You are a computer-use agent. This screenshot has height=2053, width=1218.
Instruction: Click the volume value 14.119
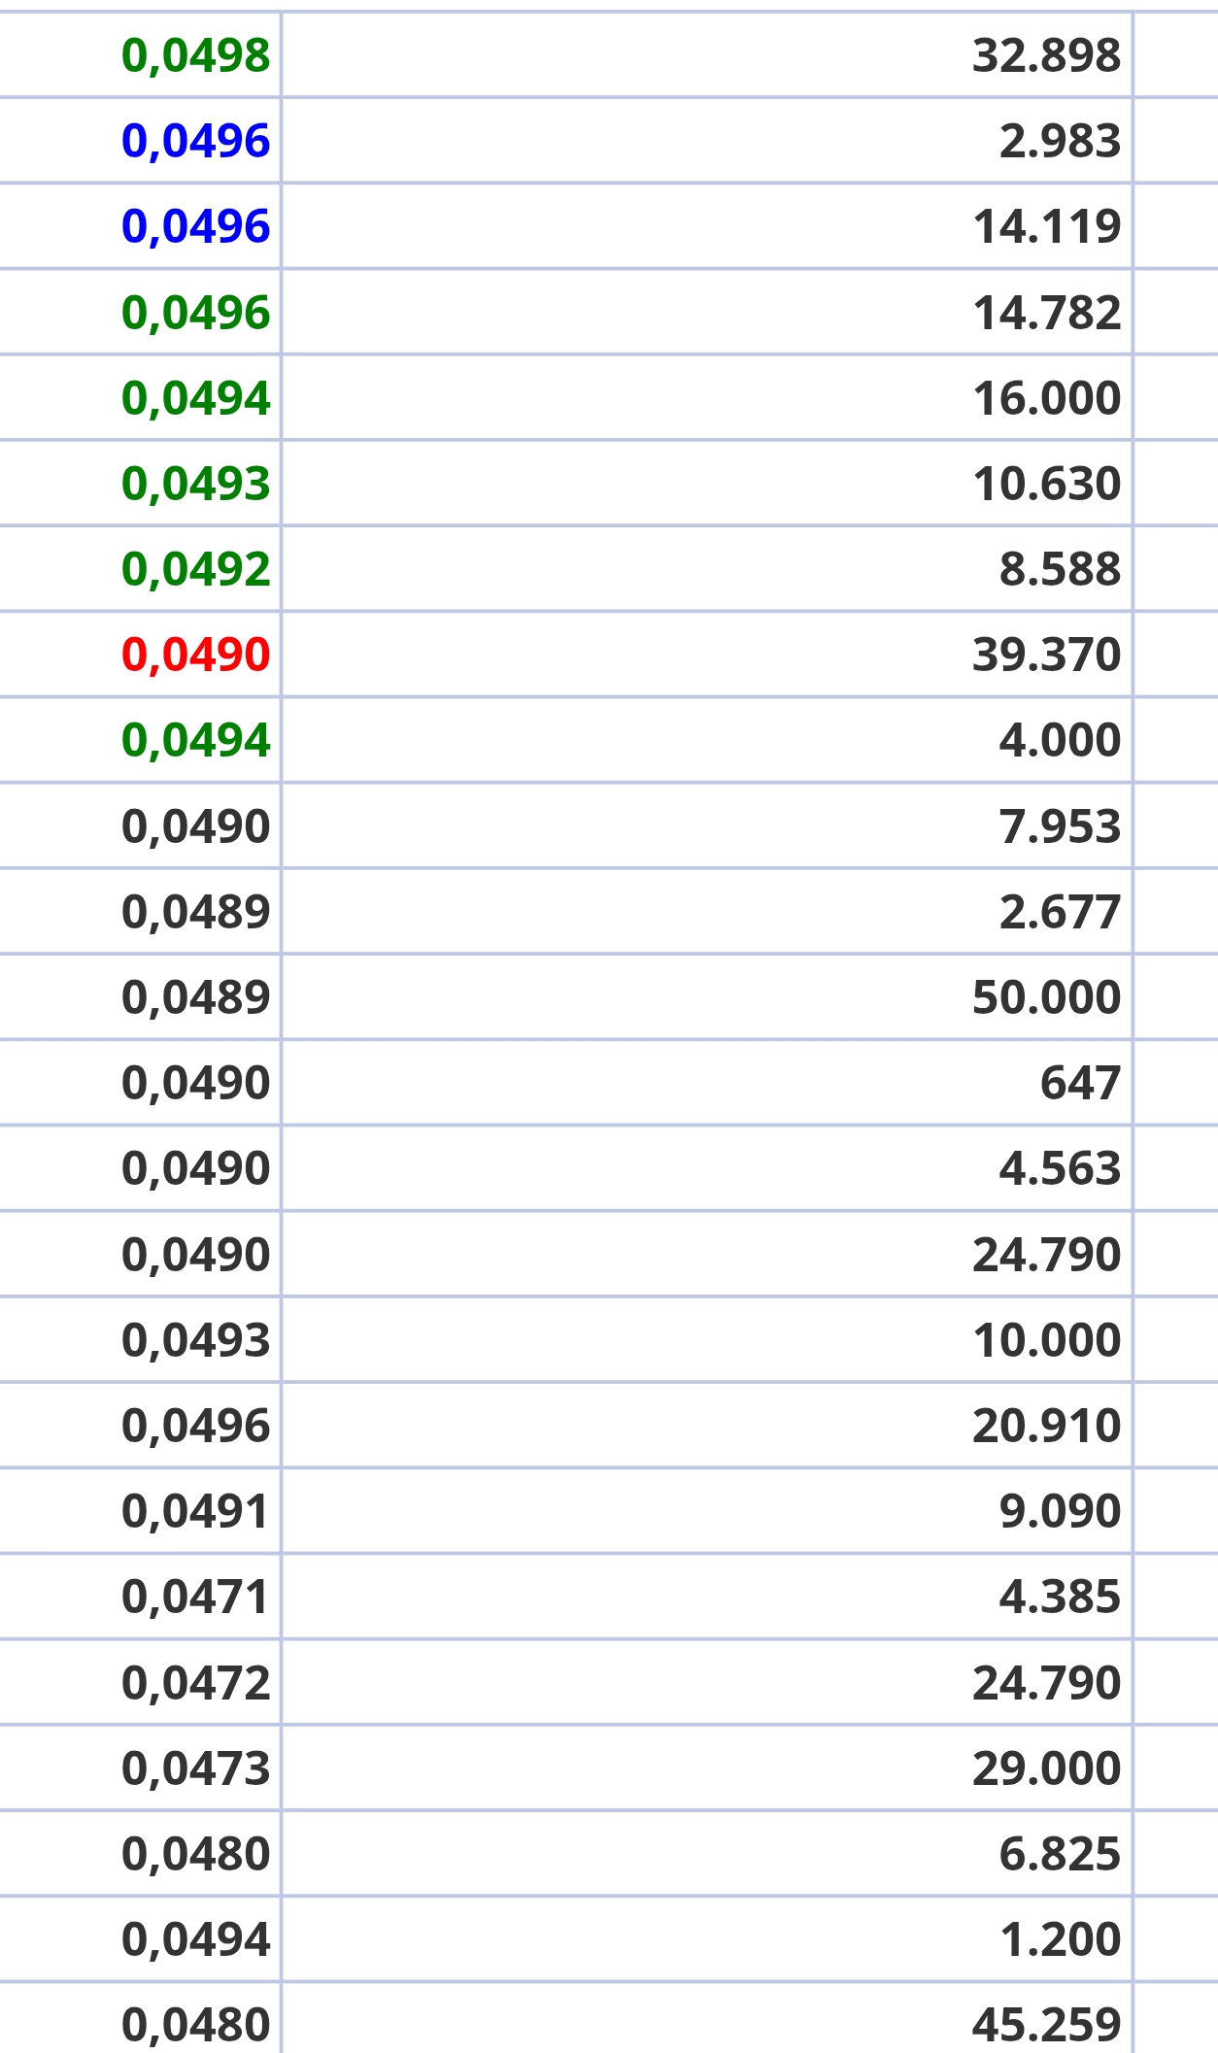tap(1047, 226)
